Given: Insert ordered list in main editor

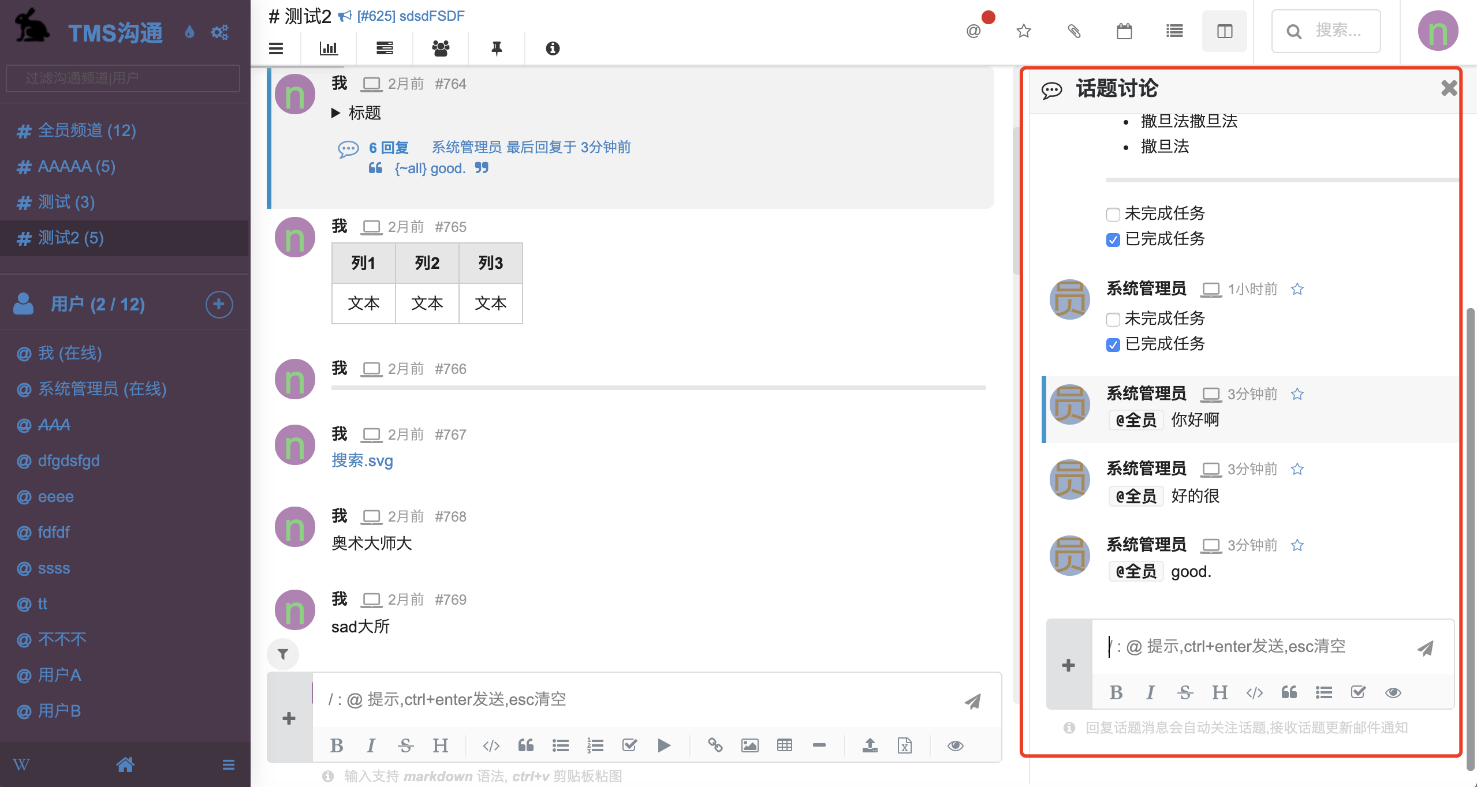Looking at the screenshot, I should 595,745.
